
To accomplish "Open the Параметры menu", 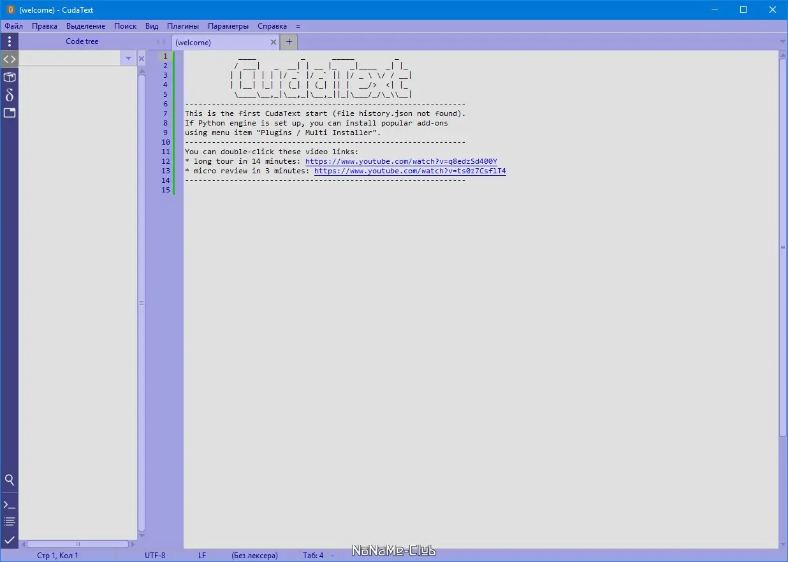I will 228,26.
